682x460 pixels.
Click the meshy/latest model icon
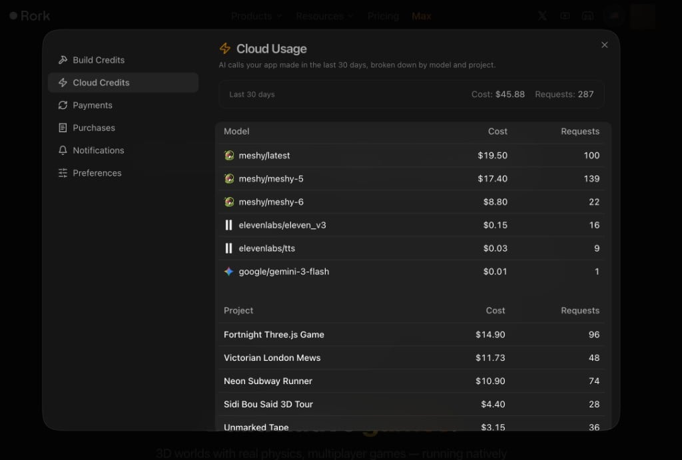pyautogui.click(x=229, y=155)
